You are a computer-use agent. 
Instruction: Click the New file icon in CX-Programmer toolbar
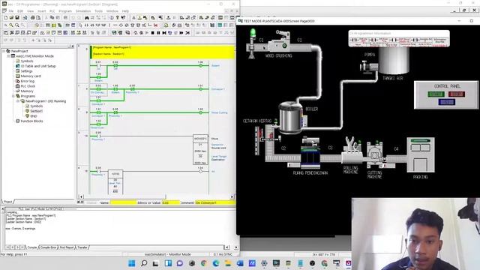click(5, 18)
